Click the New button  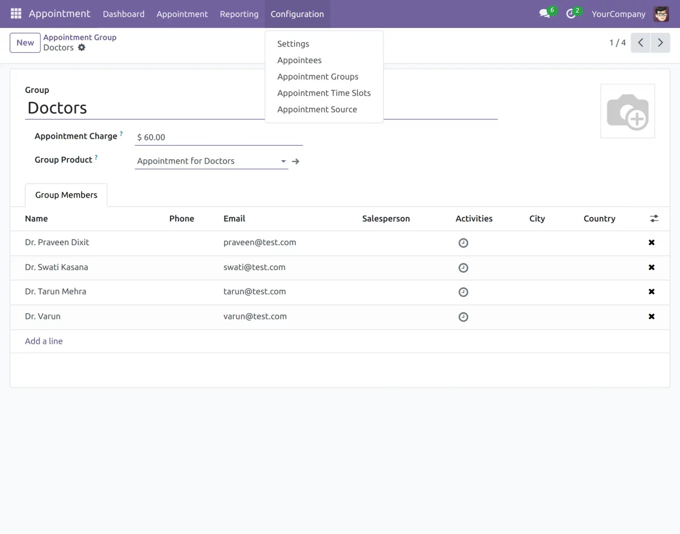tap(25, 42)
